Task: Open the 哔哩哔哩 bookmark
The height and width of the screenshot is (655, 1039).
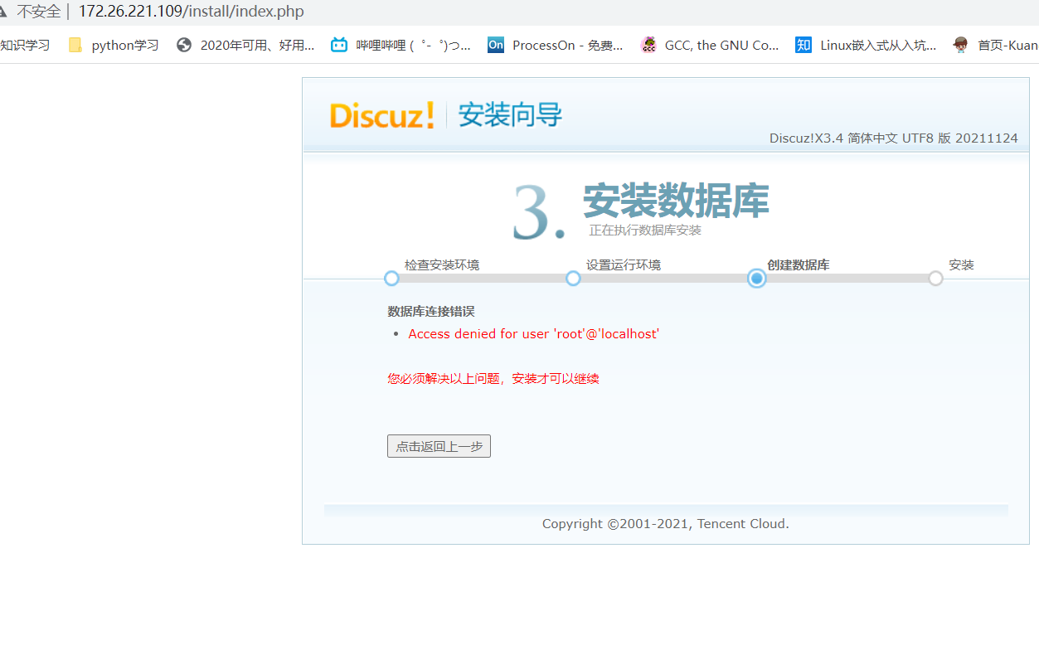Action: click(401, 45)
